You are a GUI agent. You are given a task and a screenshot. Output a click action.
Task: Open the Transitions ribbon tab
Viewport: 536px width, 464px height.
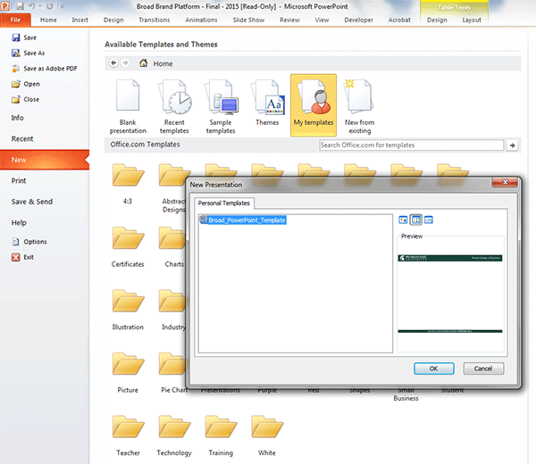(x=155, y=21)
